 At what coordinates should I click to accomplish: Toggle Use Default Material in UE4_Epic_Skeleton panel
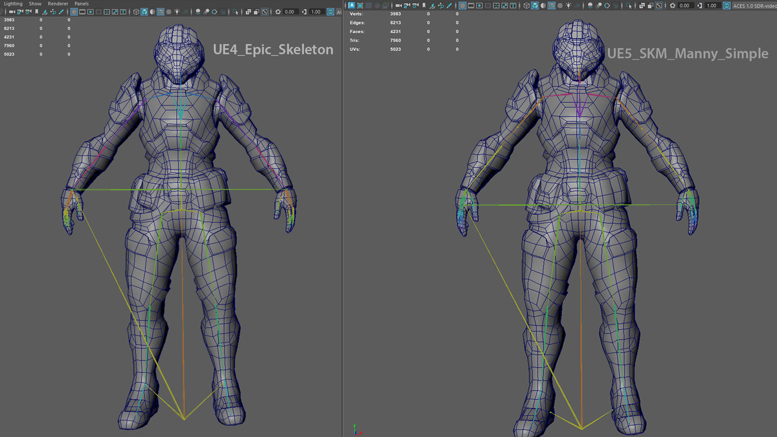click(152, 12)
